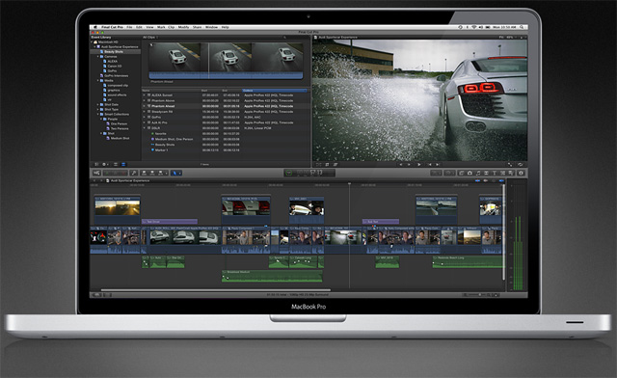
Task: Collapse the Media folder
Action: (x=98, y=80)
